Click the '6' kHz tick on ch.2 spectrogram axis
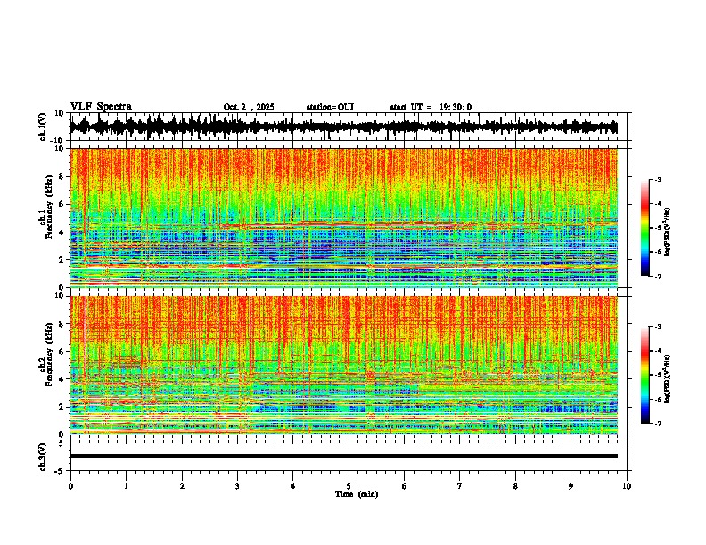Screen dimensions: 706x545 [62, 352]
